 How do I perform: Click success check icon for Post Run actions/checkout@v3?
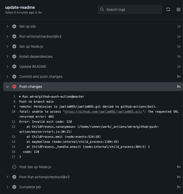(x=14, y=177)
